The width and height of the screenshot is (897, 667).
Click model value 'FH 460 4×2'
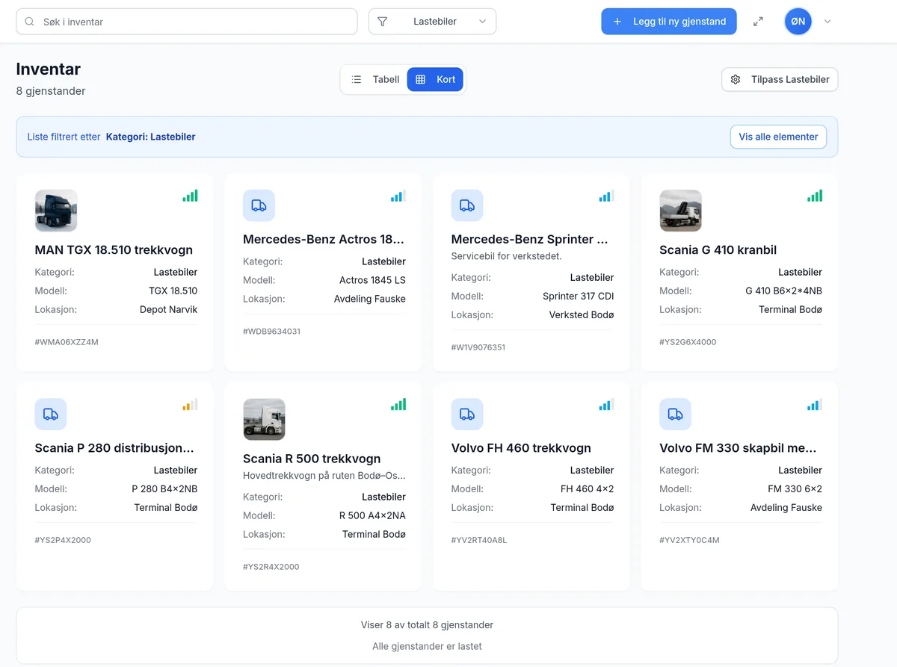click(x=587, y=488)
